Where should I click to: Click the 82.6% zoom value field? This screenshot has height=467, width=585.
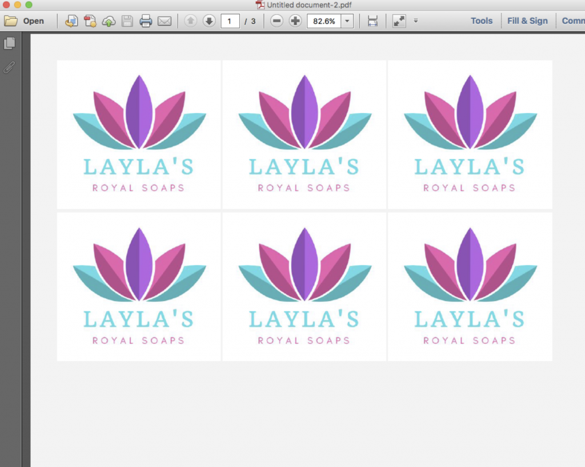(324, 21)
